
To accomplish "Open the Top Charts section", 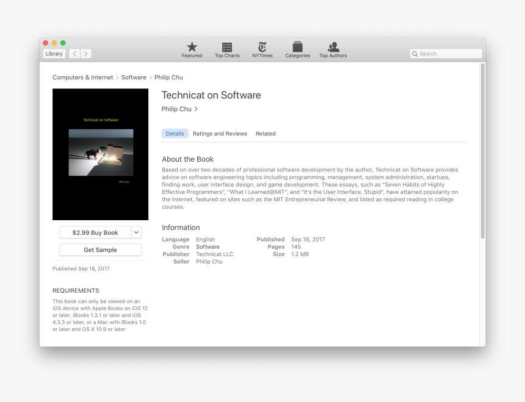I will click(226, 48).
